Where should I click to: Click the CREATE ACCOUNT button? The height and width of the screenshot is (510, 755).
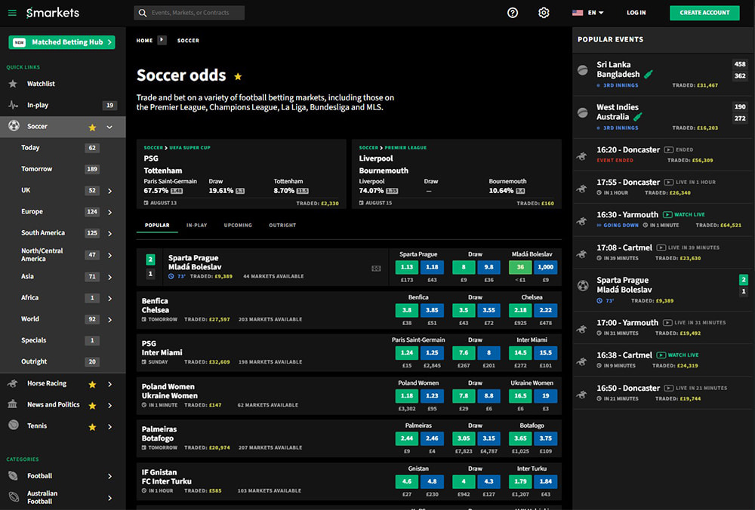click(704, 13)
